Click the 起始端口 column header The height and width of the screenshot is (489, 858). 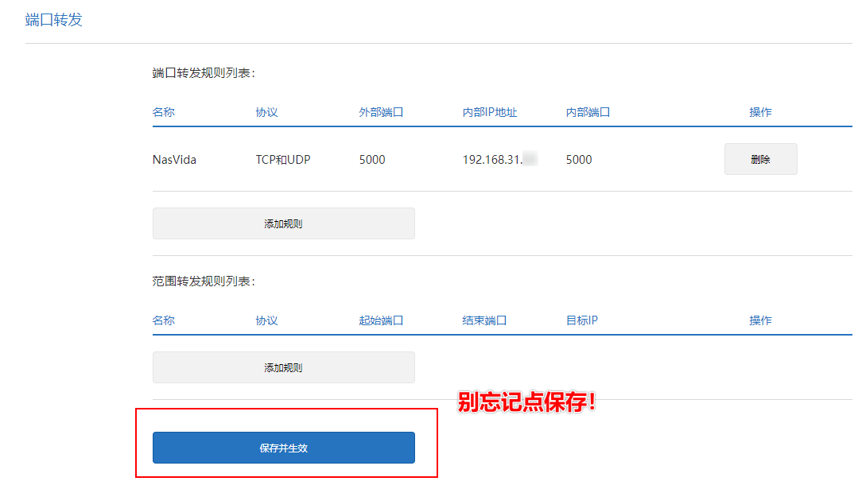click(381, 320)
